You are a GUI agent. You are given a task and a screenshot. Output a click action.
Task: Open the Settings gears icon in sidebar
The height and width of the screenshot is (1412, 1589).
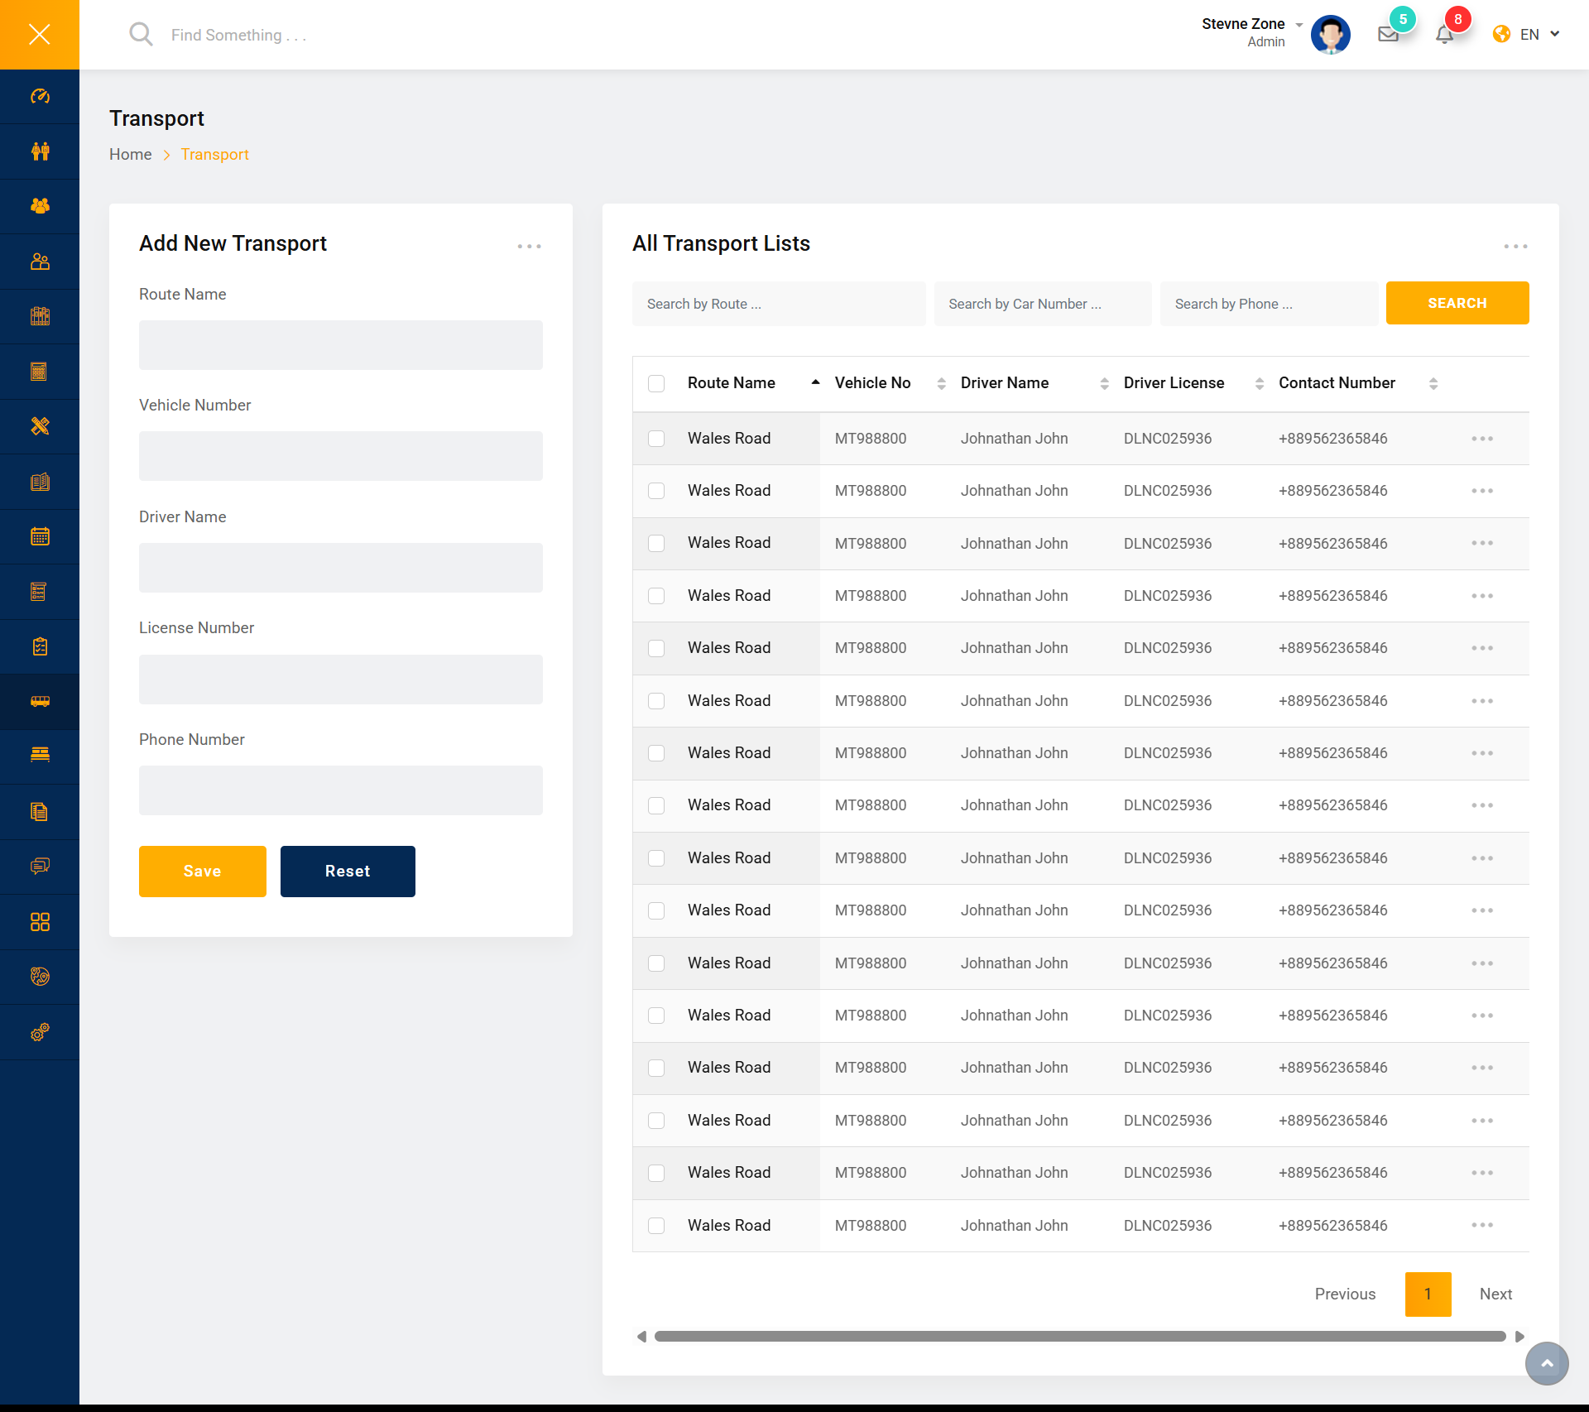[40, 1032]
